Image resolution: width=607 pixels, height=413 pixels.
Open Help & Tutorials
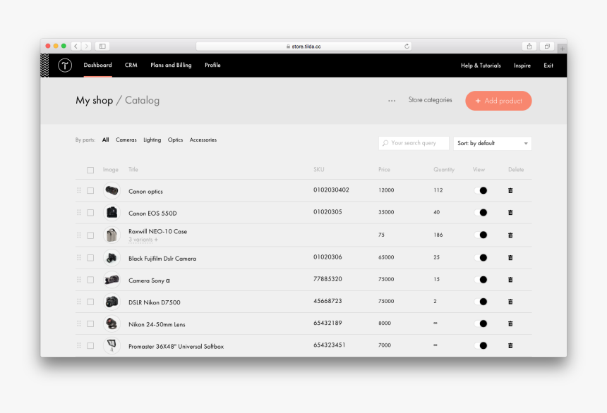pyautogui.click(x=481, y=66)
